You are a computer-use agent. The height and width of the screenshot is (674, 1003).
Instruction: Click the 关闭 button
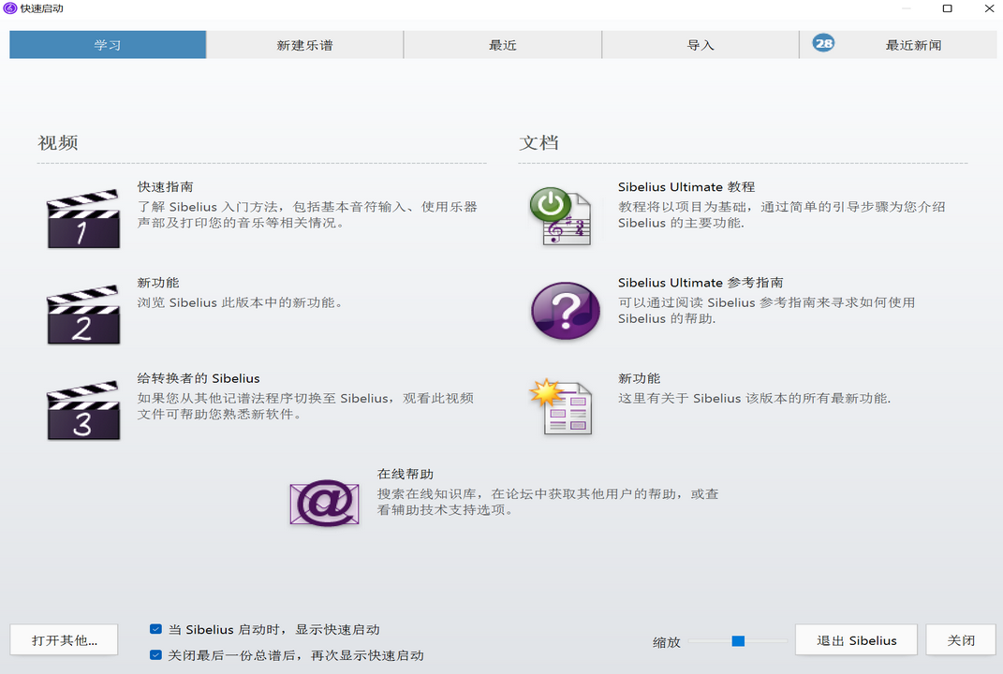961,640
